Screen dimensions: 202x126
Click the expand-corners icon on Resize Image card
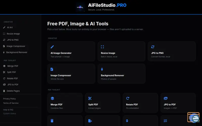click(102, 47)
